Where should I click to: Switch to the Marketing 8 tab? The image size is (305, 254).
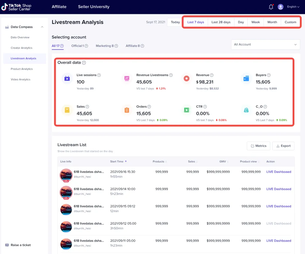tap(104, 46)
